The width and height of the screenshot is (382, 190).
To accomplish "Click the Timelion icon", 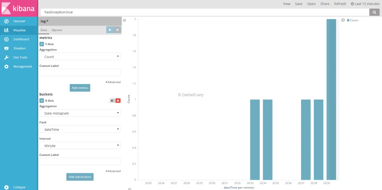I will coord(6,48).
